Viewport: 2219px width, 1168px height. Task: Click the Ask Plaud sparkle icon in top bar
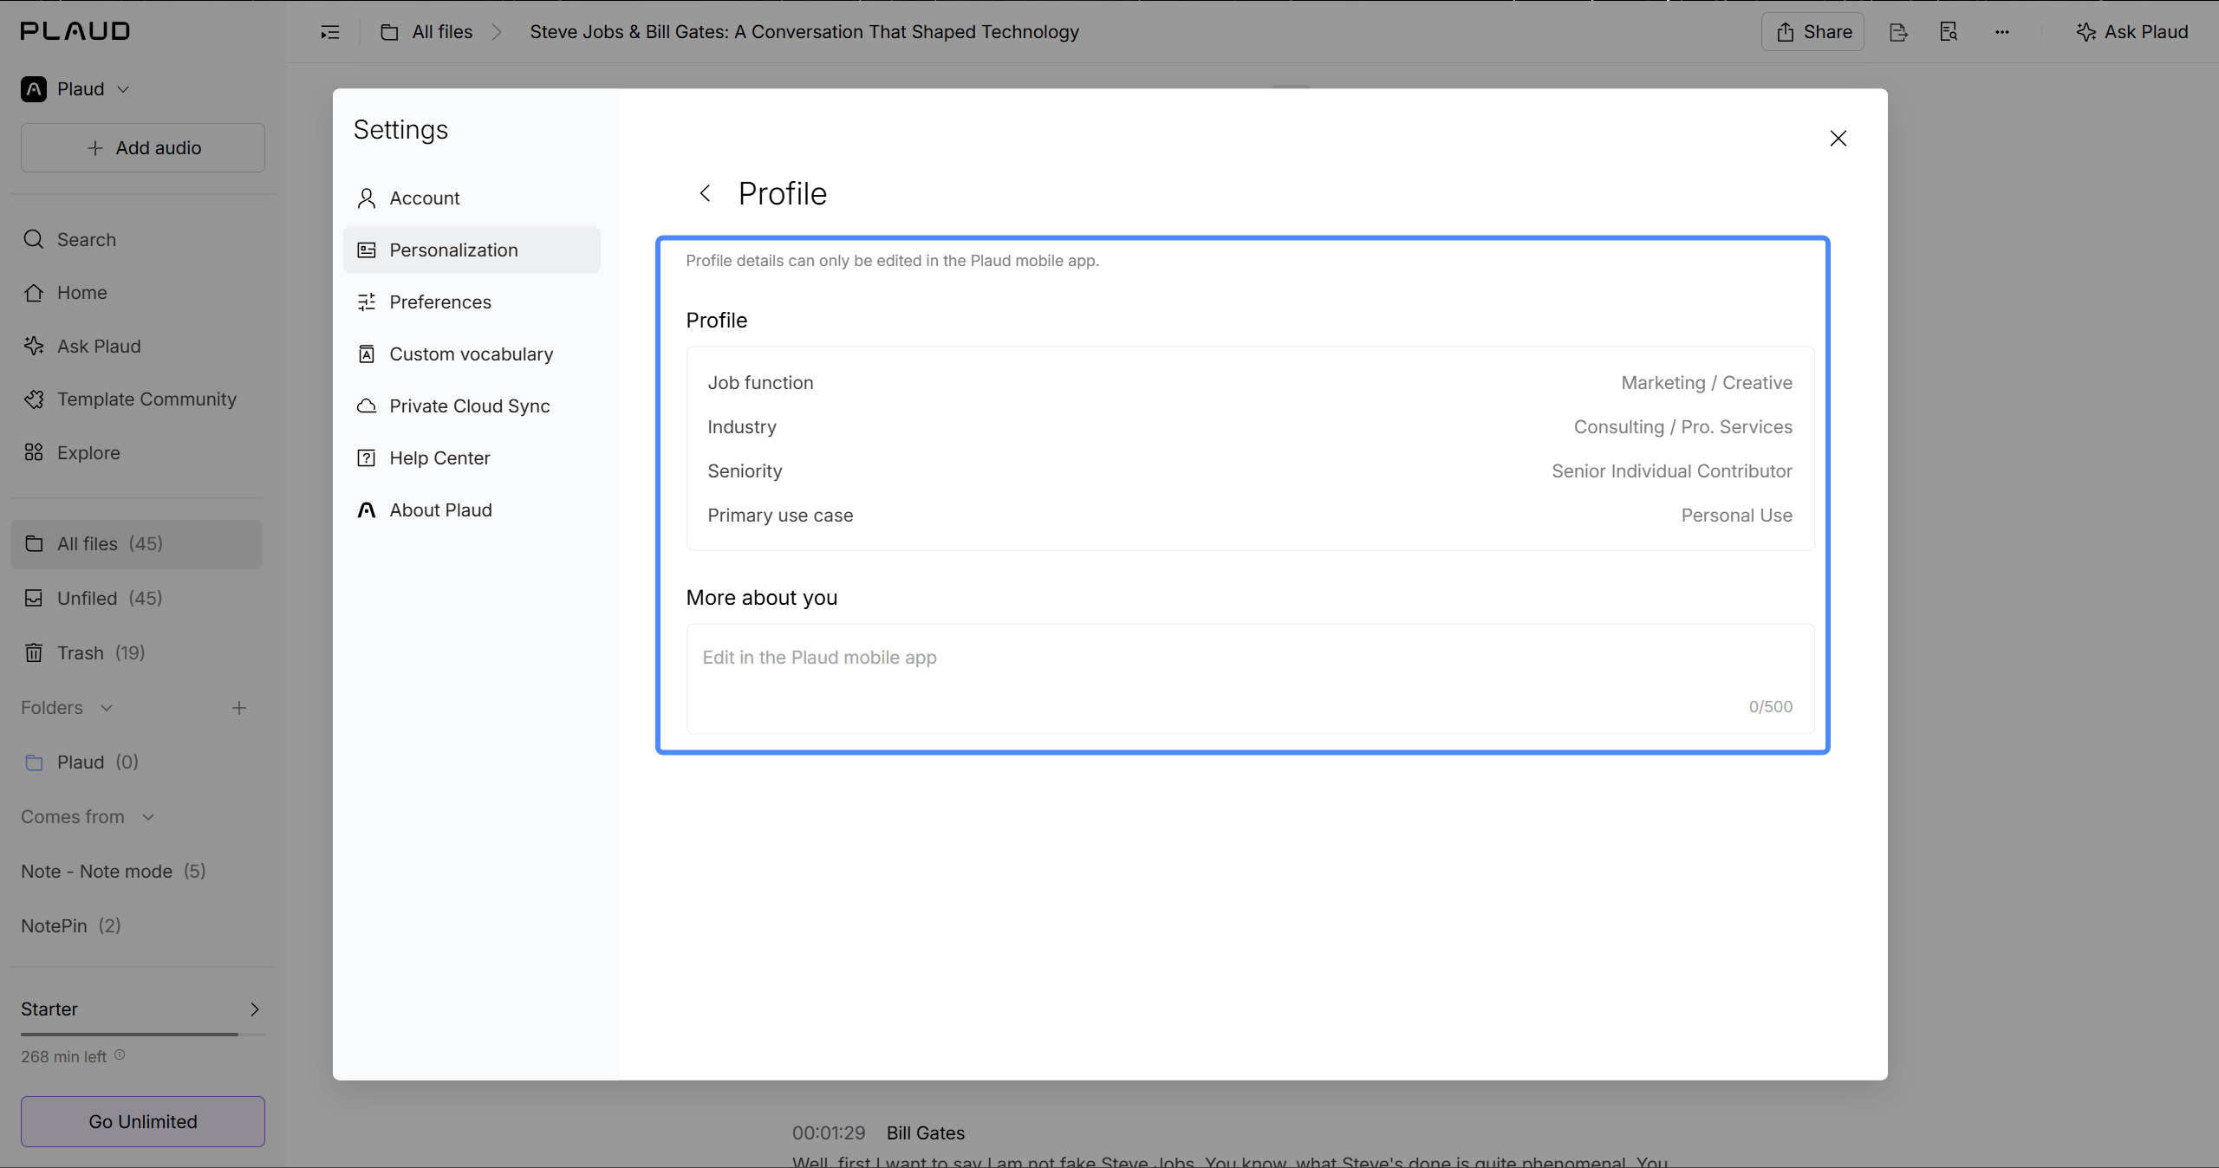(2086, 32)
